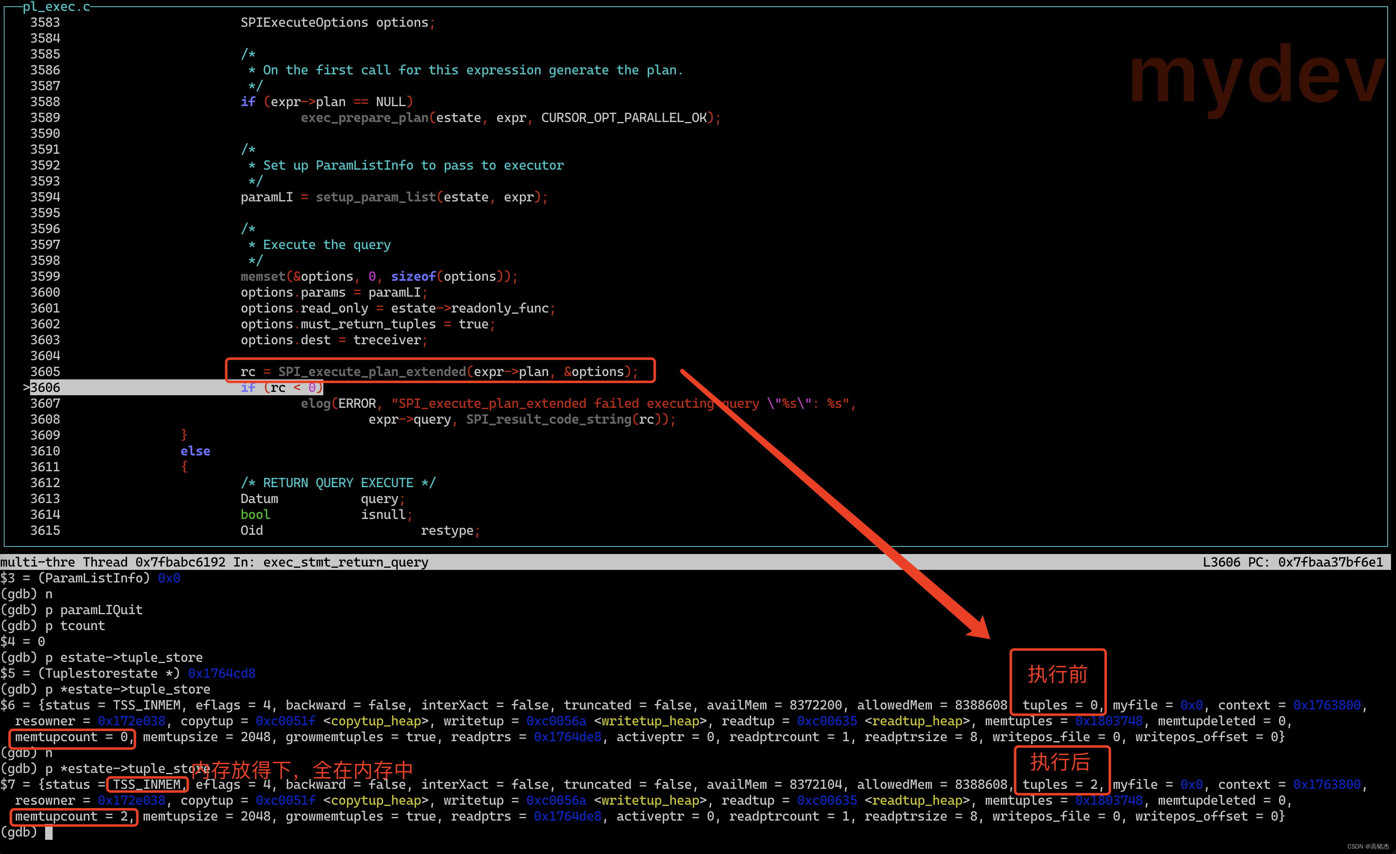Screen dimensions: 1396x854
Task: Click the '(gdb) p paramLIQuit' command line
Action: pos(71,609)
